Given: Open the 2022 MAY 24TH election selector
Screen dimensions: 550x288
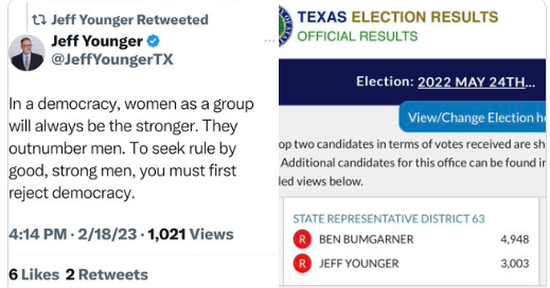Looking at the screenshot, I should click(x=478, y=82).
